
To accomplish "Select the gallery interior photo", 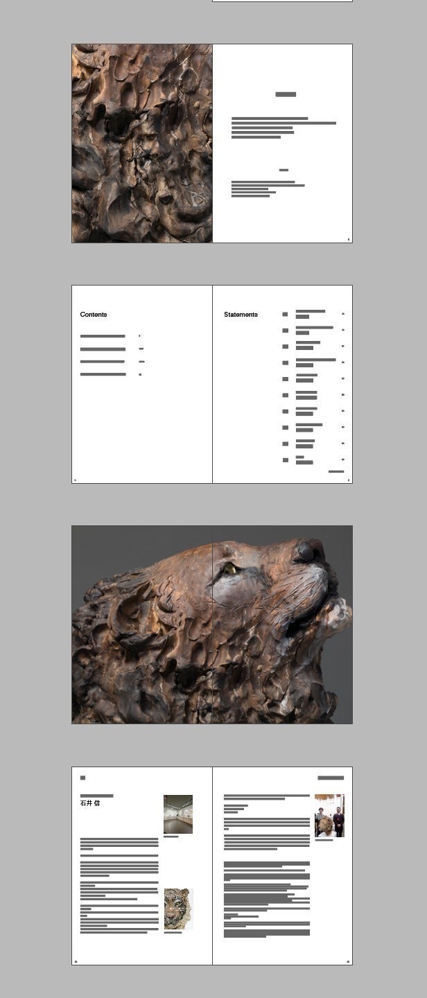I will point(178,814).
